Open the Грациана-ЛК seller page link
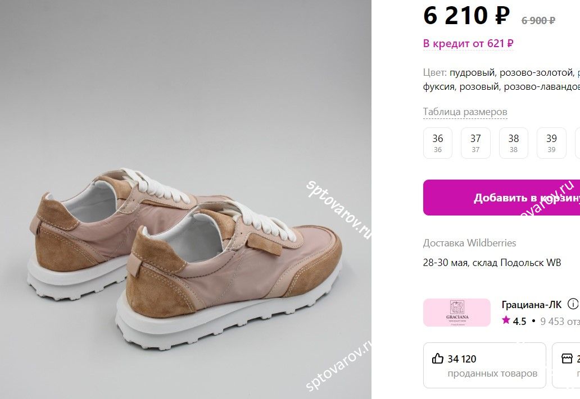The width and height of the screenshot is (580, 399). 531,305
